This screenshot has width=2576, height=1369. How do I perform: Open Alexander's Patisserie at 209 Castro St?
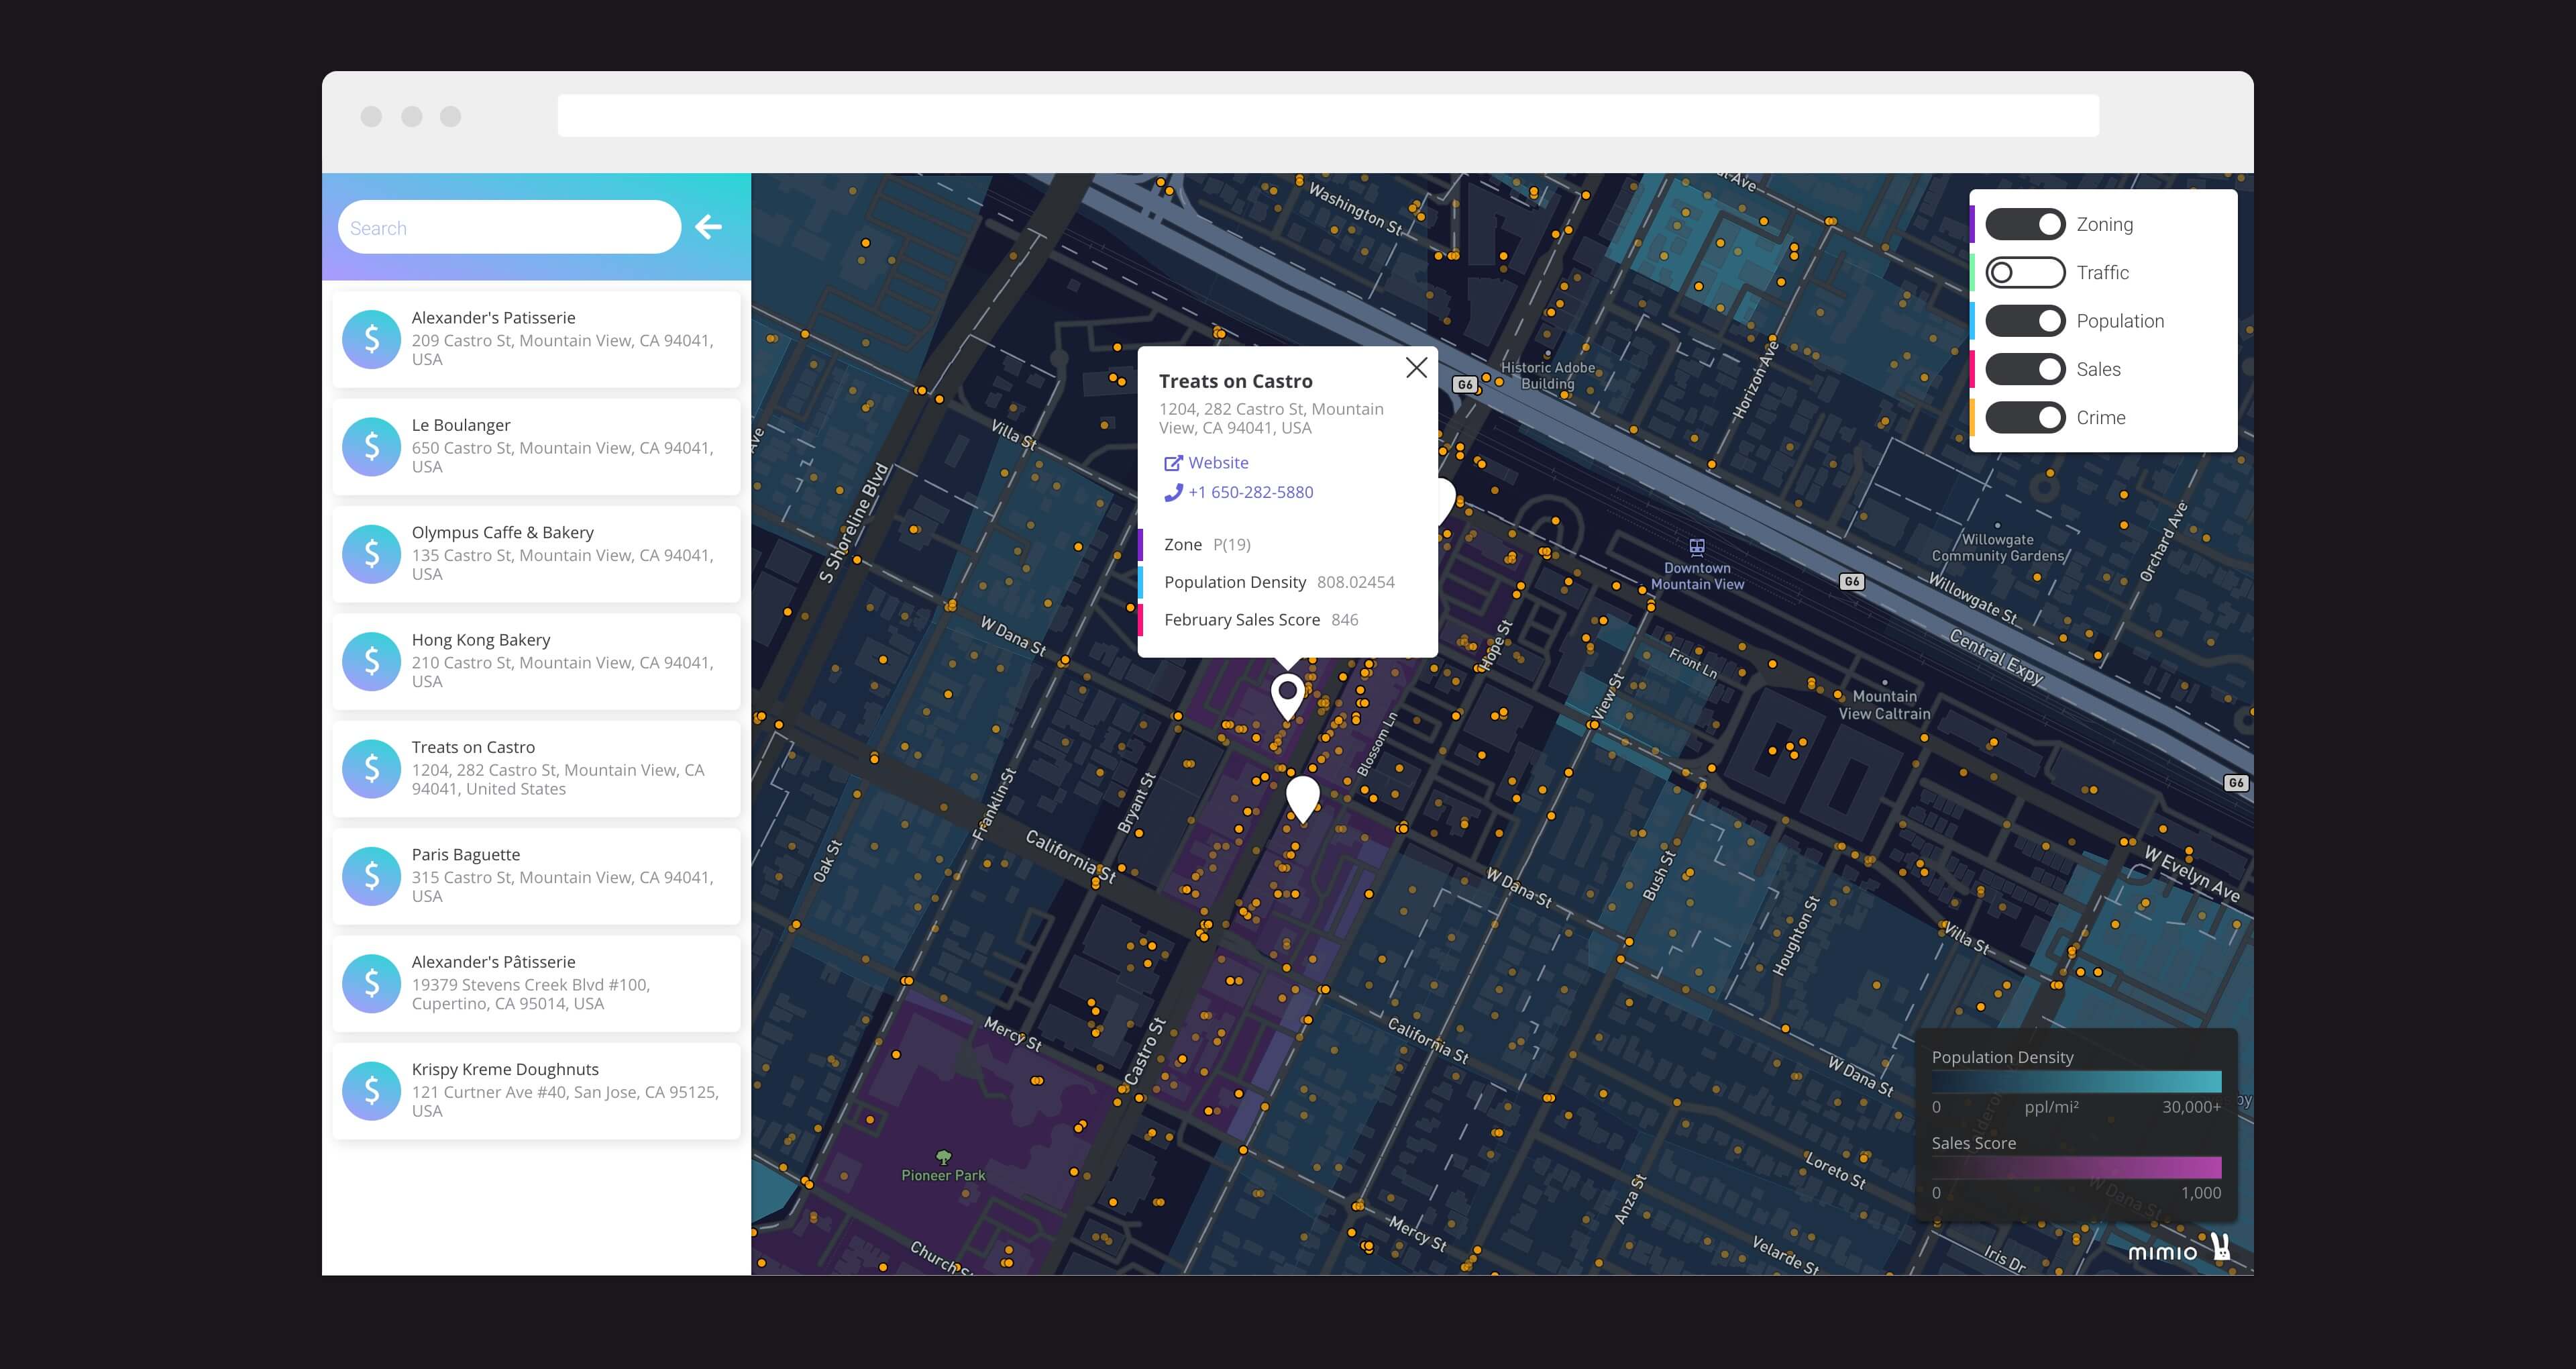536,340
